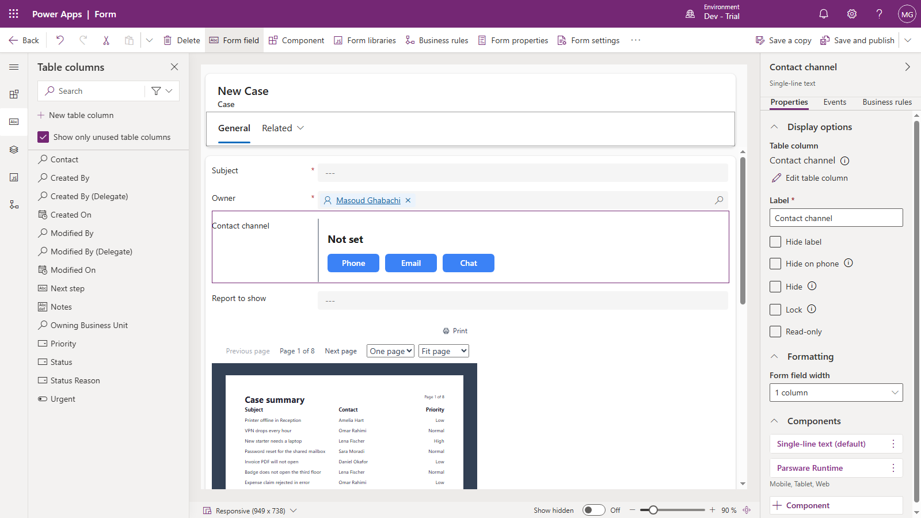The width and height of the screenshot is (921, 518).
Task: Open the Business rules rail icon
Action: (14, 205)
